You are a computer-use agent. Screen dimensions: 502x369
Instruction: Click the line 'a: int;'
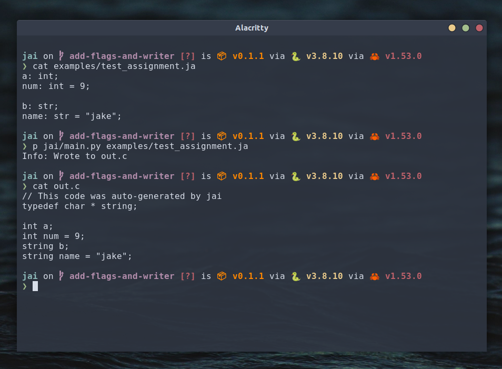[41, 76]
